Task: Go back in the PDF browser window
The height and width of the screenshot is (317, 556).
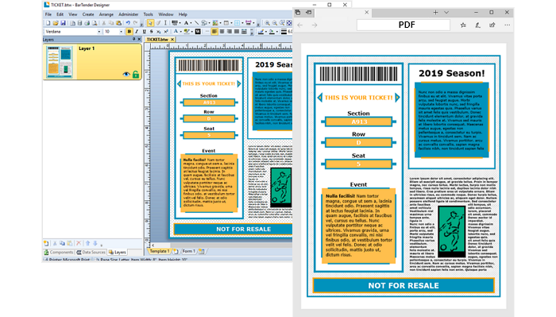Action: [x=300, y=25]
